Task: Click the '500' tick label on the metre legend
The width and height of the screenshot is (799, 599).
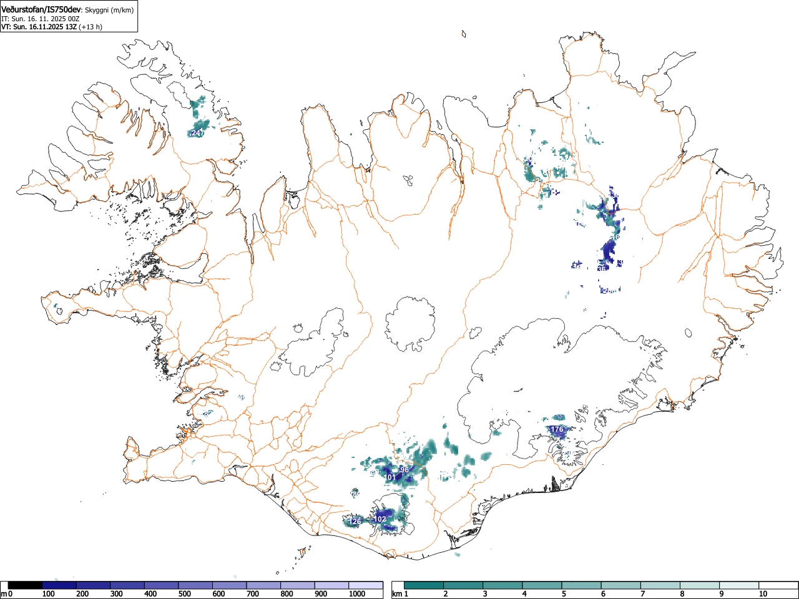Action: point(185,594)
